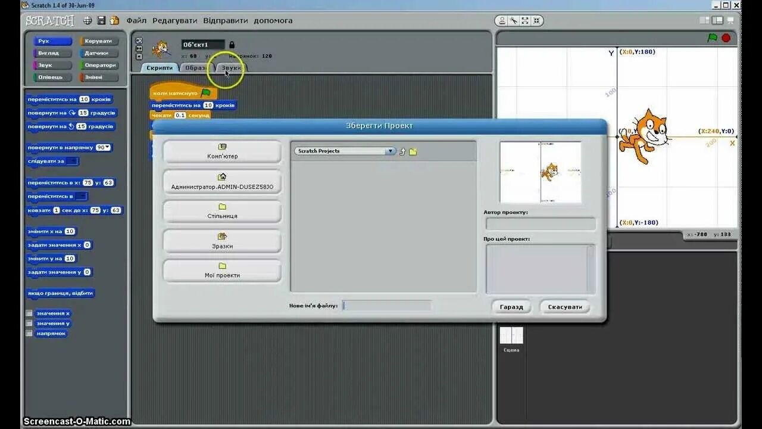The height and width of the screenshot is (429, 762).
Task: Toggle the 'значення x' checkbox
Action: [x=29, y=313]
